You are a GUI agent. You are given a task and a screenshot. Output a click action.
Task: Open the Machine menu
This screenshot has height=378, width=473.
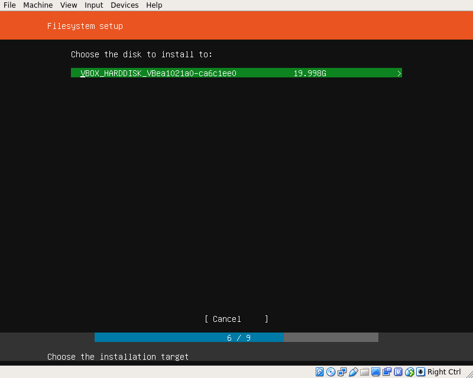(38, 5)
